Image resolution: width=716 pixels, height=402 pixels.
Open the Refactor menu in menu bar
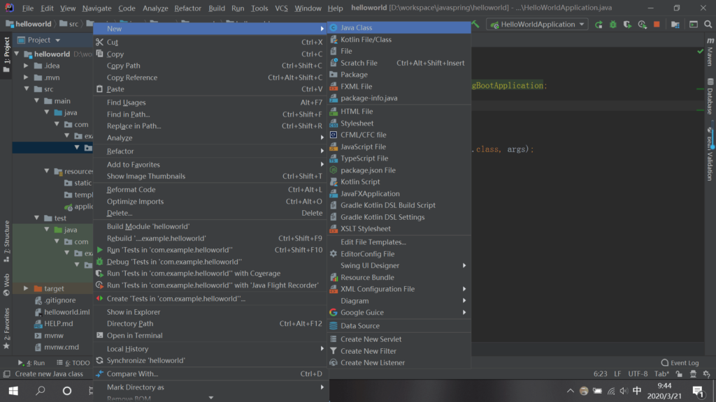pos(187,8)
